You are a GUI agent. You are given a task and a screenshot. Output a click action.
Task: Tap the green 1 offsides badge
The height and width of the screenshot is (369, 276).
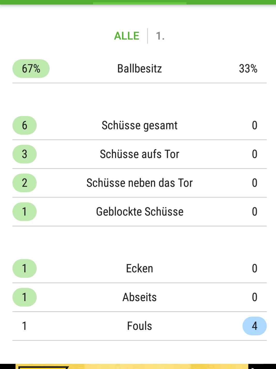coord(25,297)
